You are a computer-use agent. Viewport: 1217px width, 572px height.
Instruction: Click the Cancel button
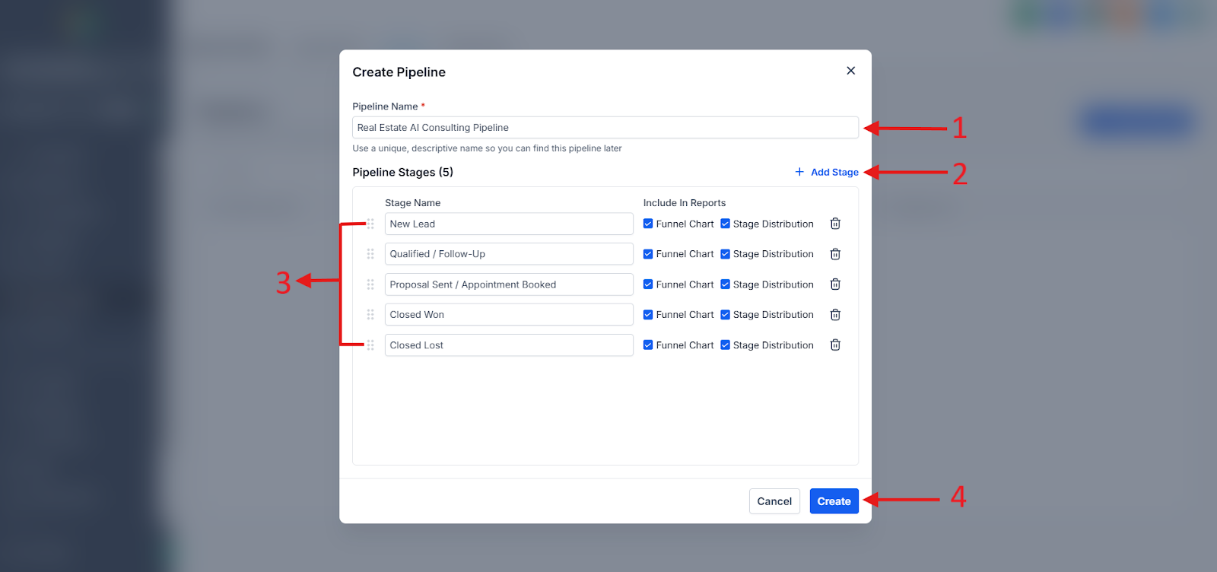pyautogui.click(x=774, y=500)
